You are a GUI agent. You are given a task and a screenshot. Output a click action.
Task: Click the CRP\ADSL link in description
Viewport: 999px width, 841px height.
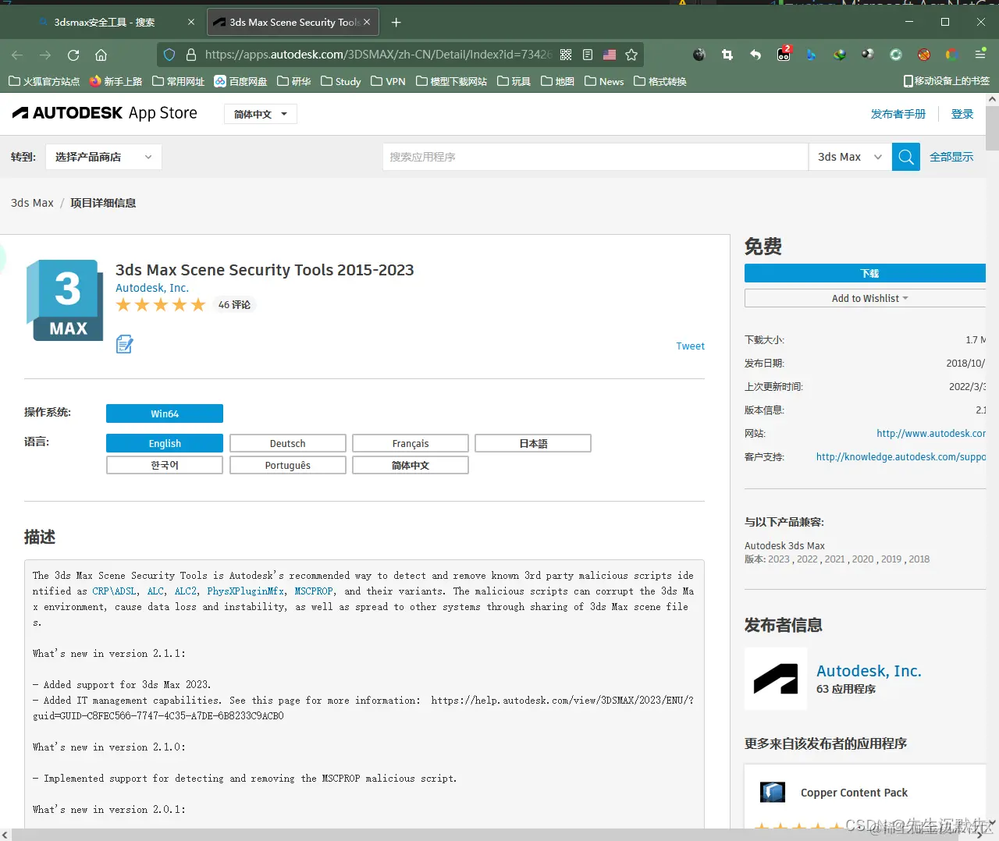(114, 591)
